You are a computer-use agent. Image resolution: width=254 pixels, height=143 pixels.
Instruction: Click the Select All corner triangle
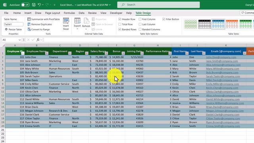click(x=3, y=45)
